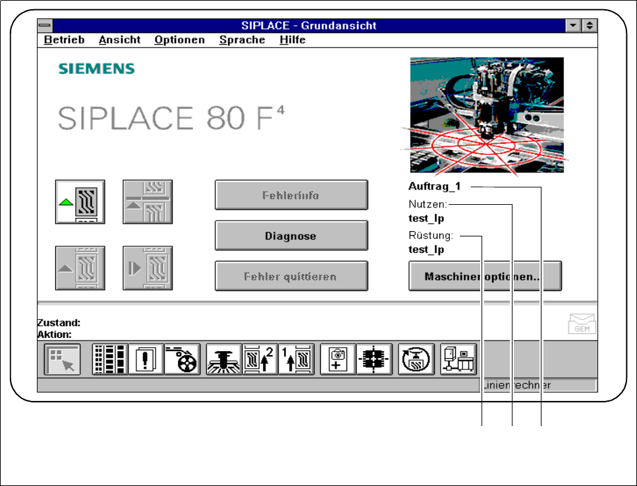This screenshot has height=486, width=637.
Task: Click the conveyor icon labeled 1
Action: [x=296, y=360]
